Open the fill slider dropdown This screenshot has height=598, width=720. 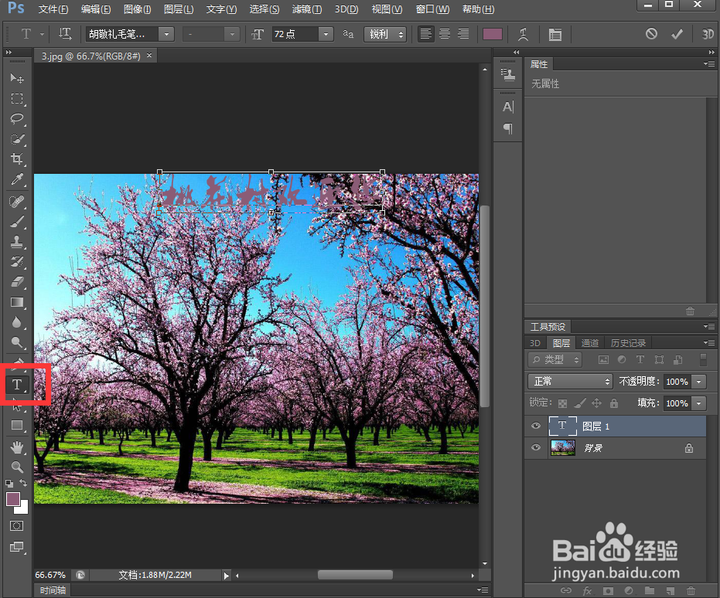click(x=699, y=403)
